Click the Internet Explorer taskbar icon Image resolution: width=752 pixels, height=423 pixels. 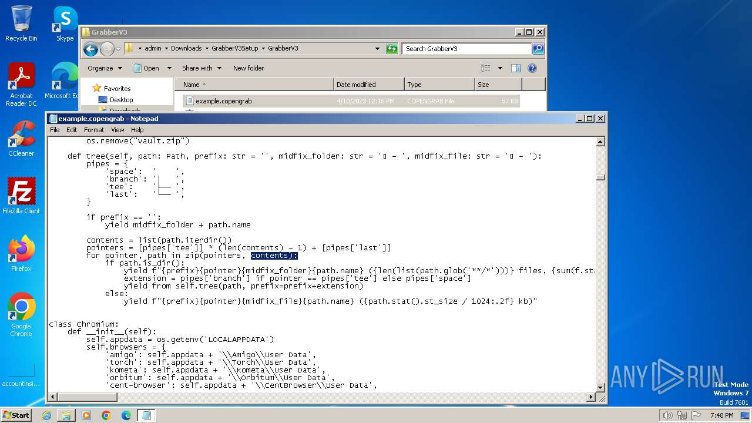point(46,415)
